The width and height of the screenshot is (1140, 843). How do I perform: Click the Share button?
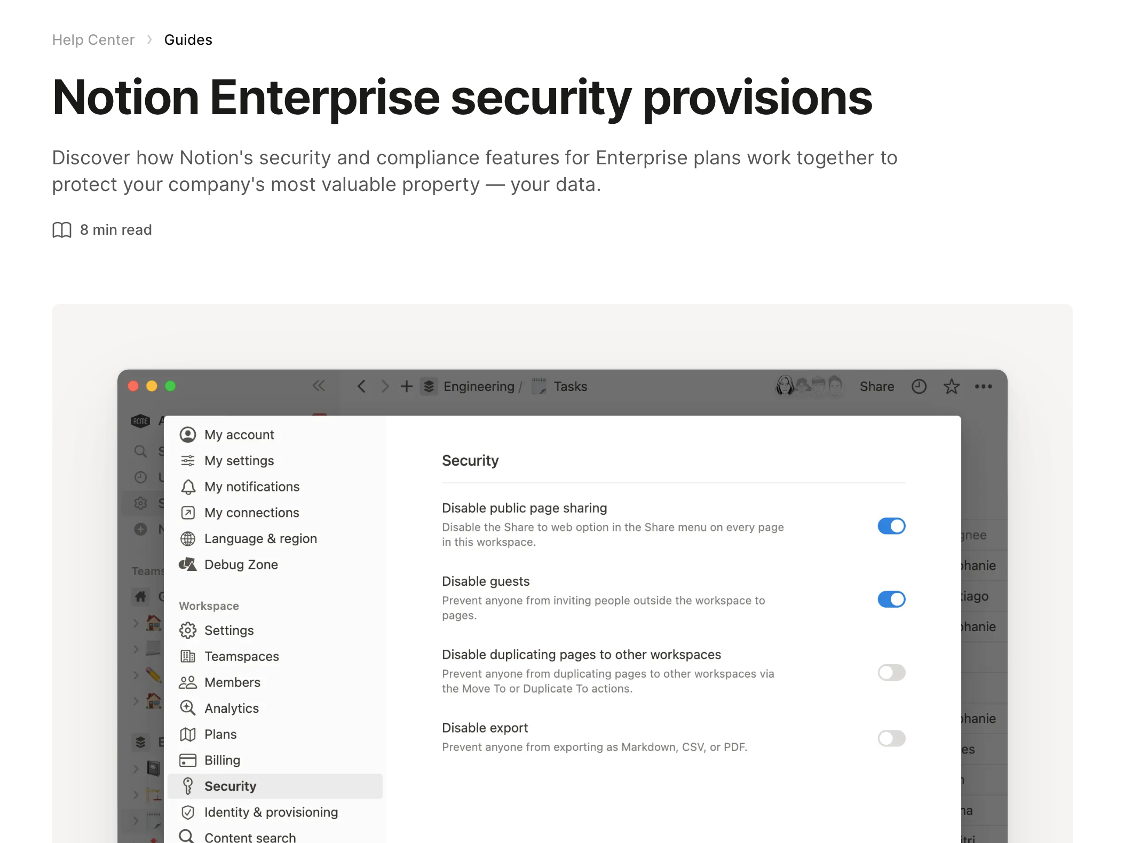876,386
